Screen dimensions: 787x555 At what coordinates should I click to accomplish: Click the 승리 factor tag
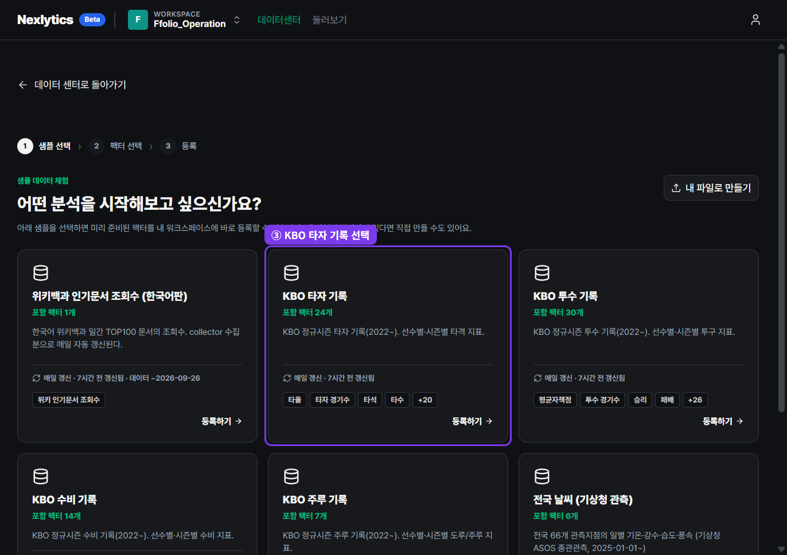640,400
